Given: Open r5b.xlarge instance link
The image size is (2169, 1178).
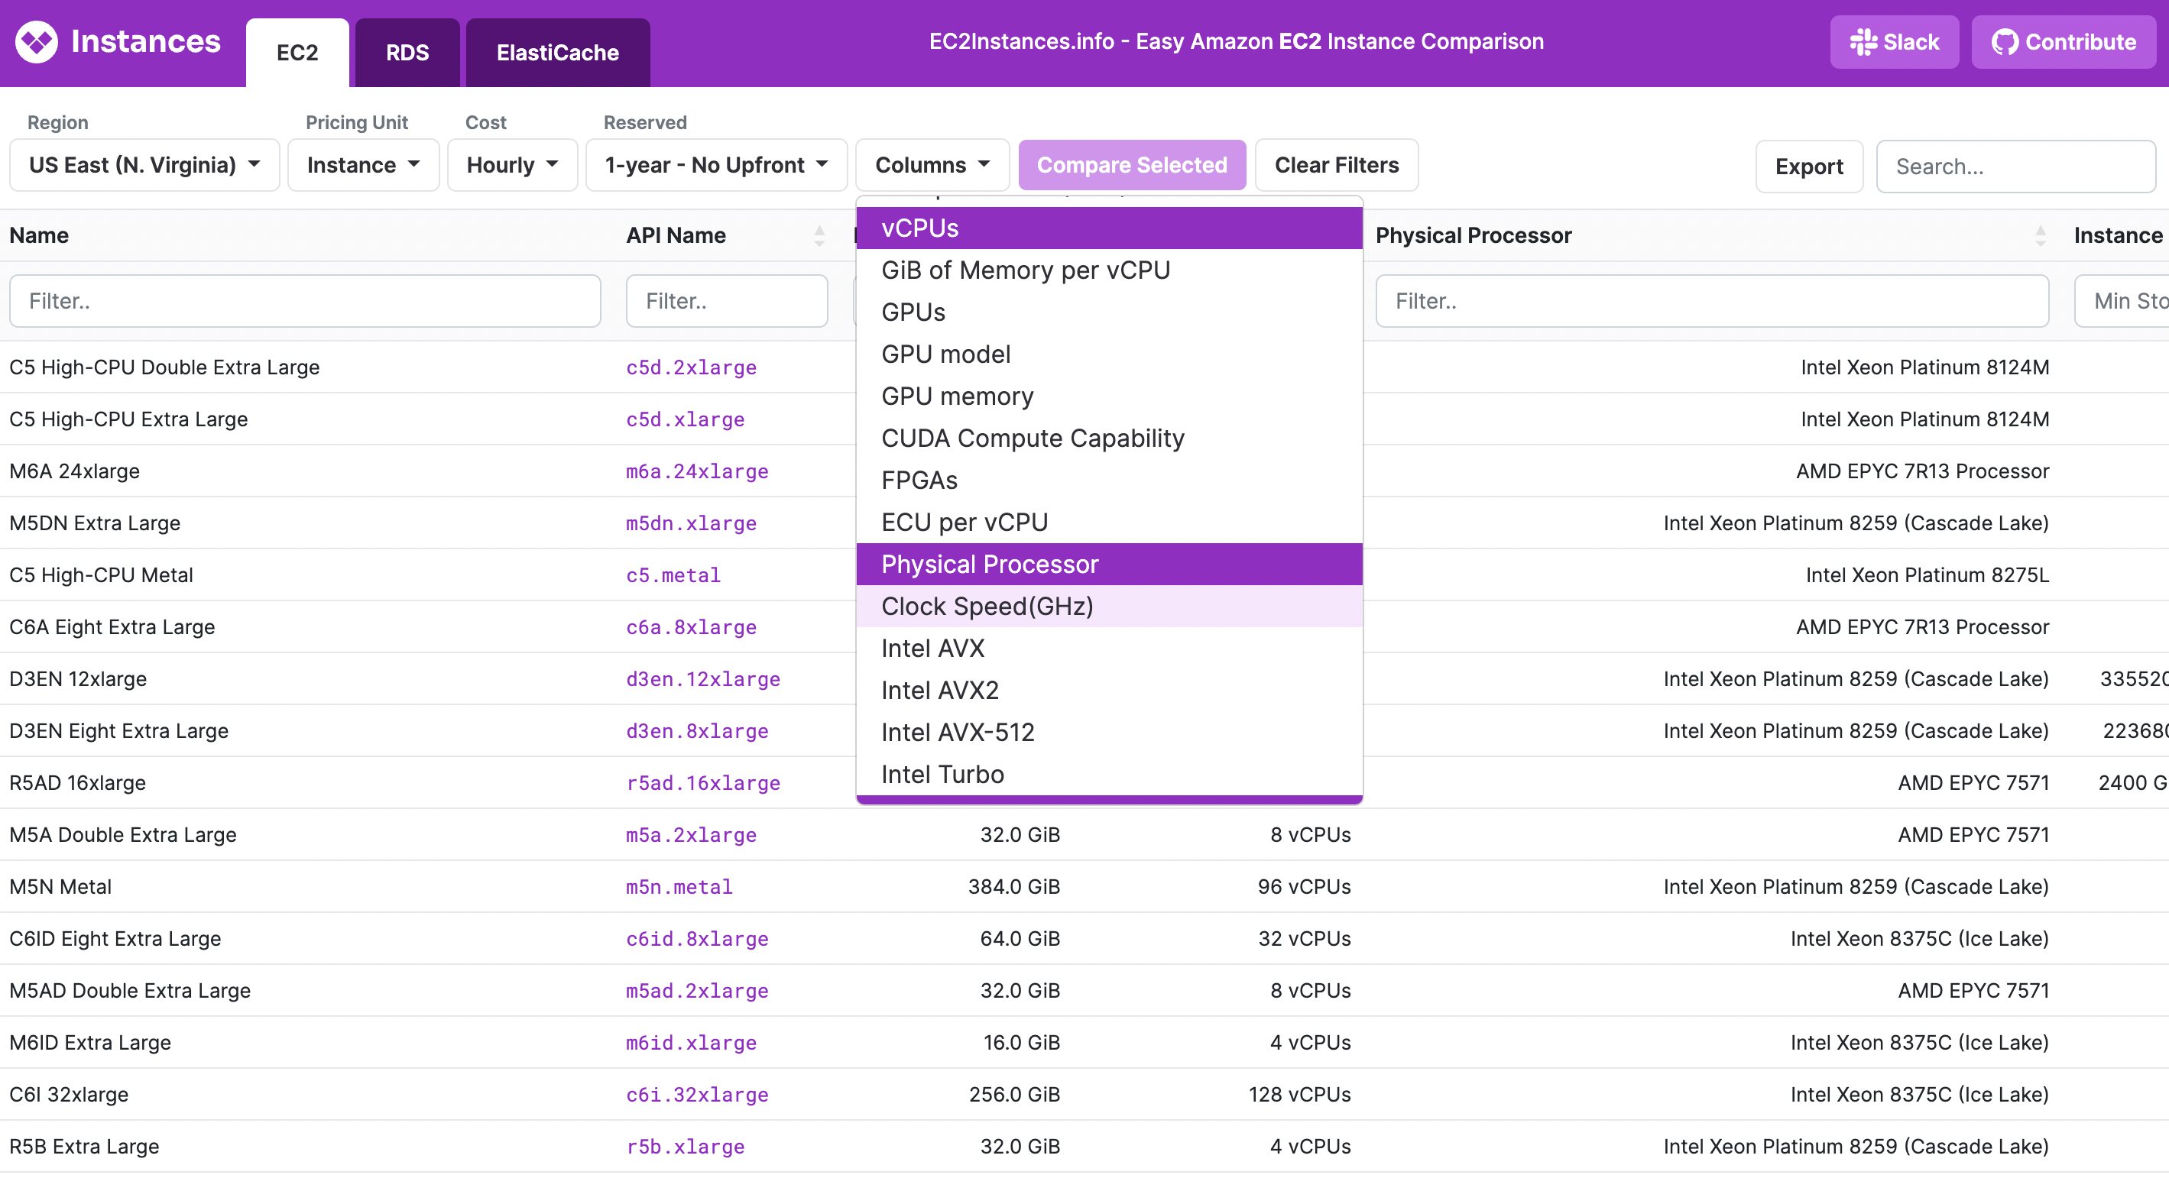Looking at the screenshot, I should pyautogui.click(x=685, y=1148).
